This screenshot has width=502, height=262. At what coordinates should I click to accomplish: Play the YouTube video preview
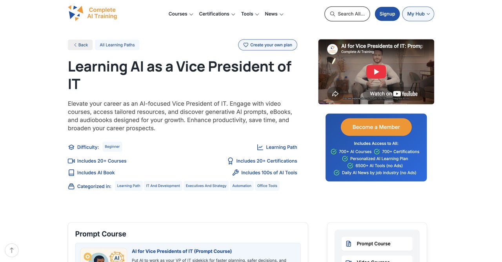[x=376, y=72]
